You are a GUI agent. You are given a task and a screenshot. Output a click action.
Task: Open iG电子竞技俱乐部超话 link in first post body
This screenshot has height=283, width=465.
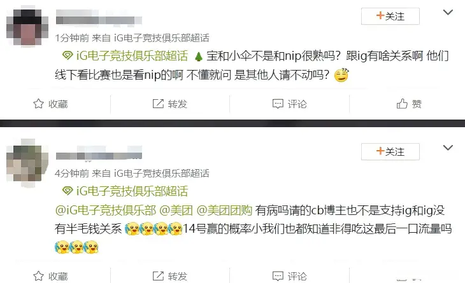click(x=132, y=56)
